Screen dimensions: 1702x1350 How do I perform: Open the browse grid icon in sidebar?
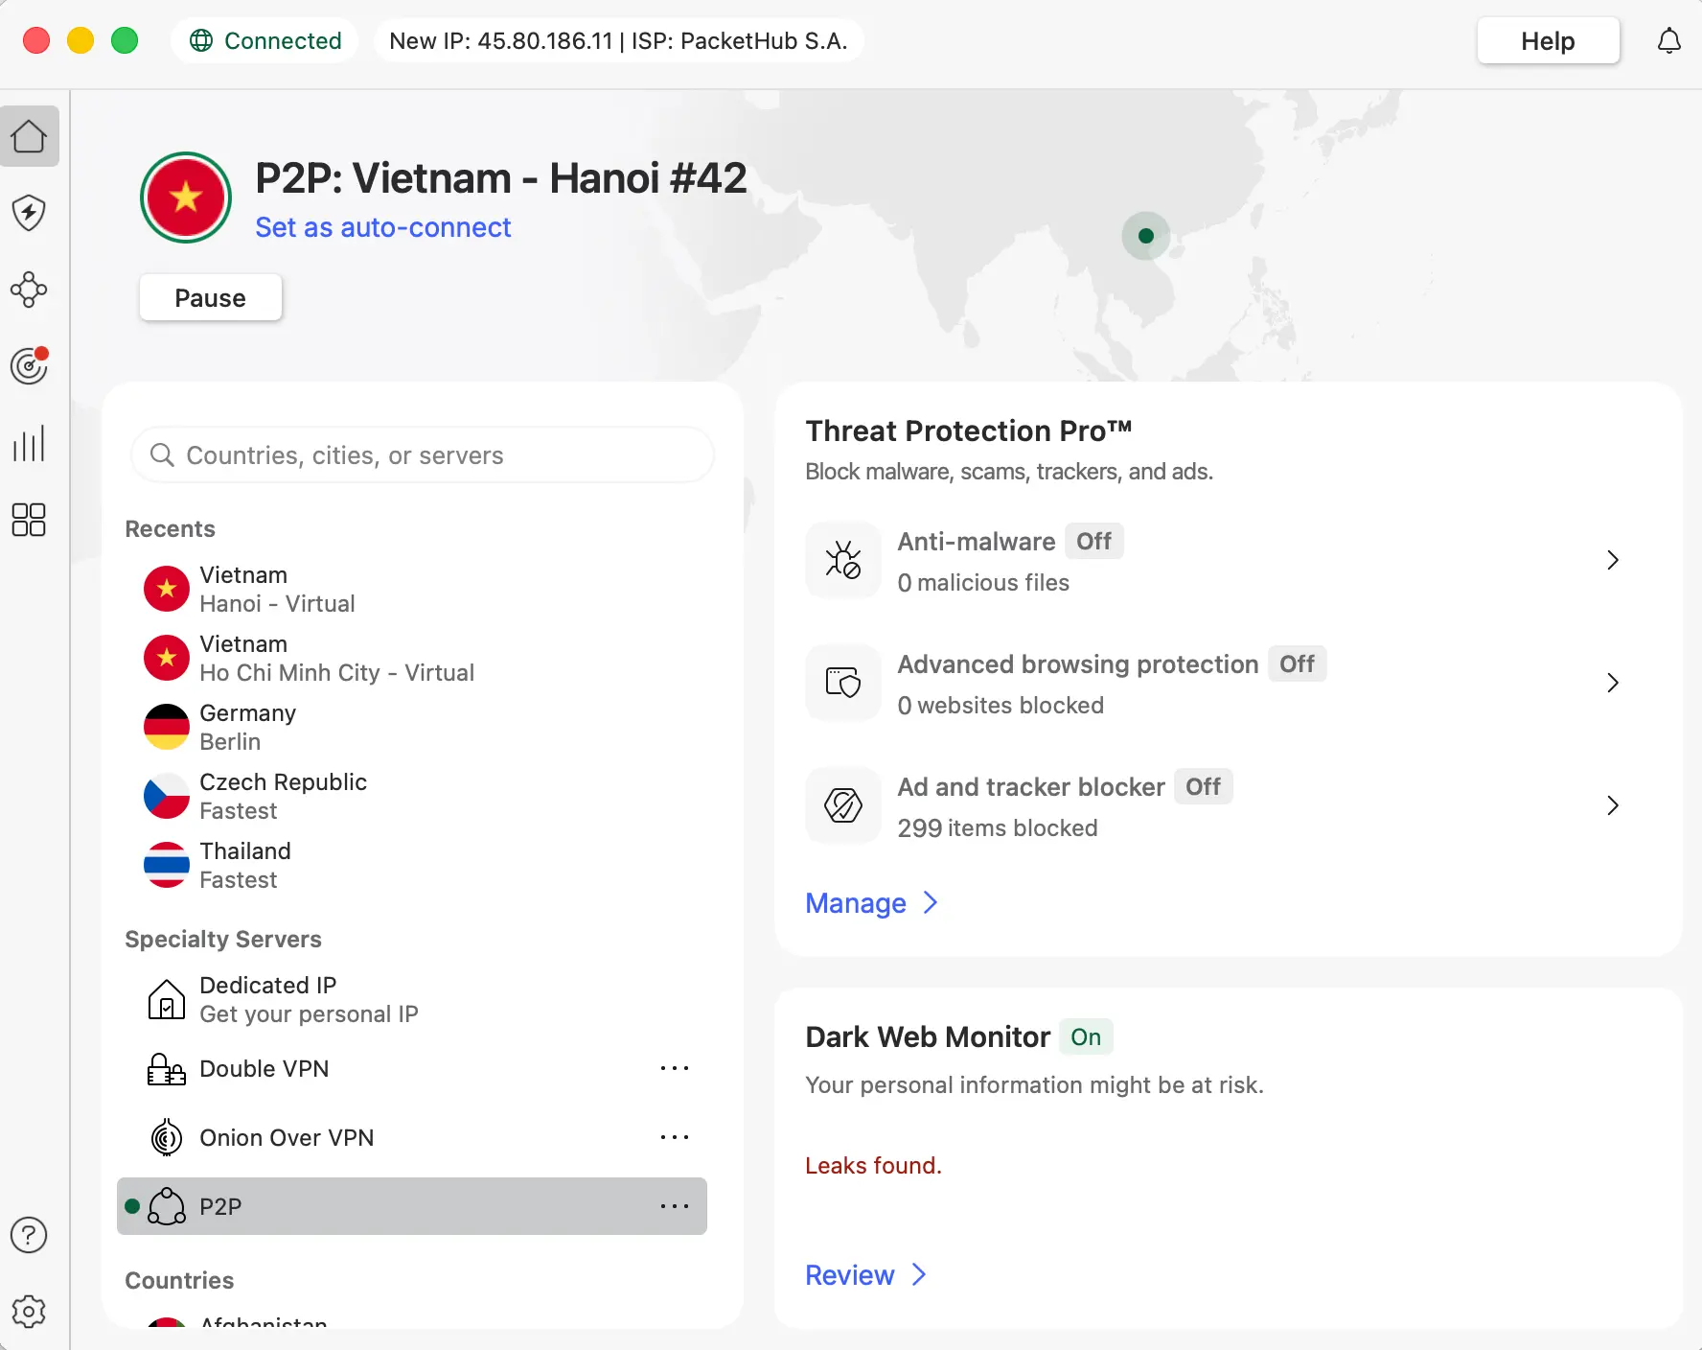tap(28, 520)
